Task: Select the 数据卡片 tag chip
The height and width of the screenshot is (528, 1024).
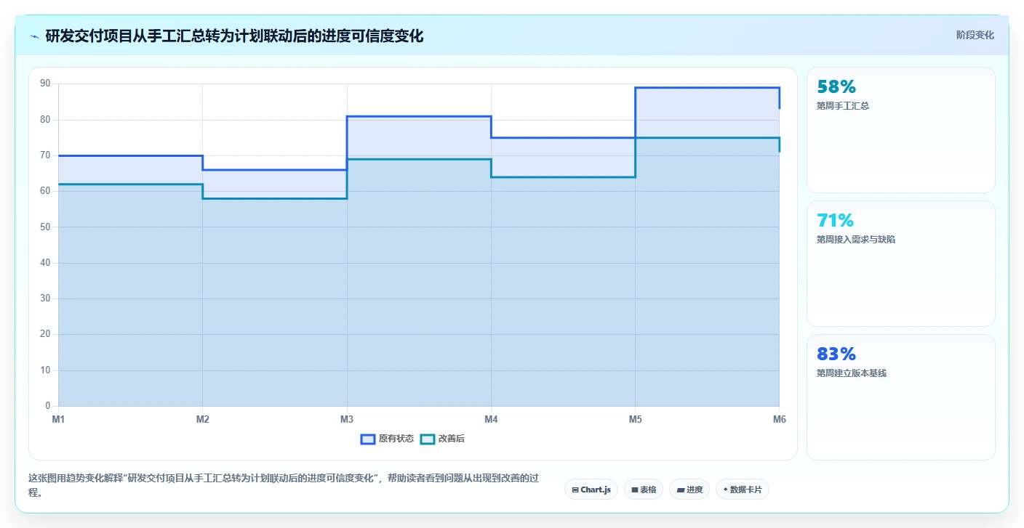Action: click(x=743, y=490)
